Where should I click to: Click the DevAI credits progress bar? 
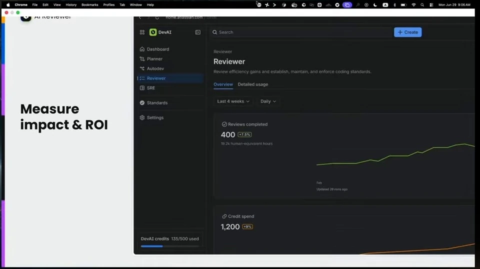(x=170, y=246)
